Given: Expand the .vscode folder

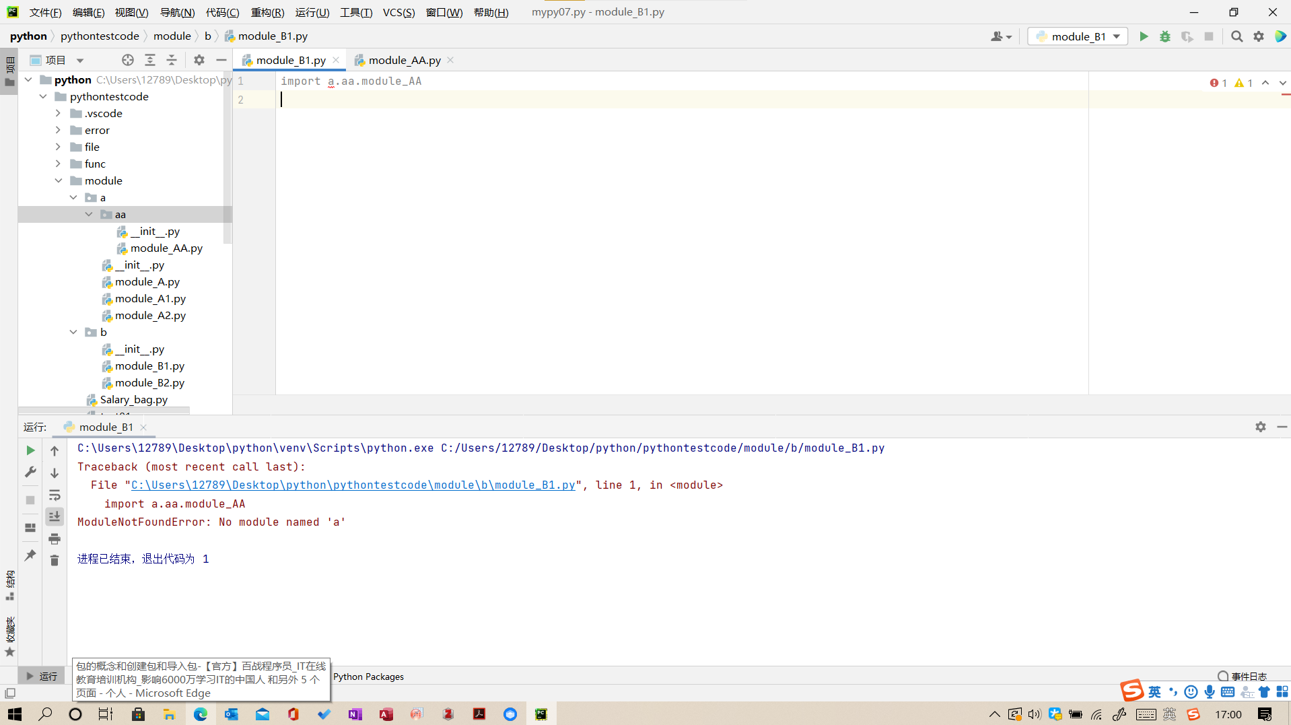Looking at the screenshot, I should [x=59, y=113].
